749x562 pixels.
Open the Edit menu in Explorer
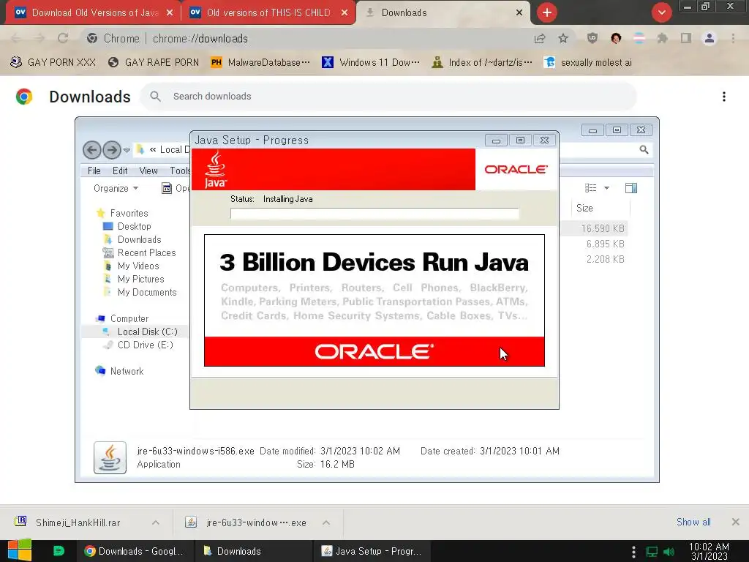[120, 171]
